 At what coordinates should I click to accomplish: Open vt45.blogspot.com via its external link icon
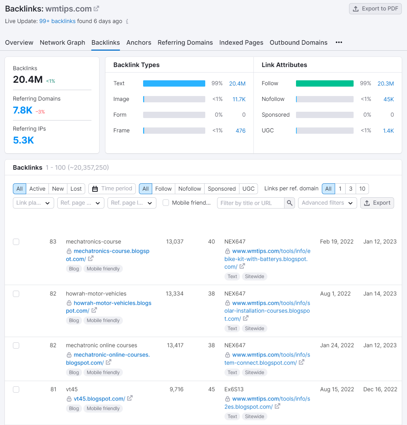tap(129, 398)
